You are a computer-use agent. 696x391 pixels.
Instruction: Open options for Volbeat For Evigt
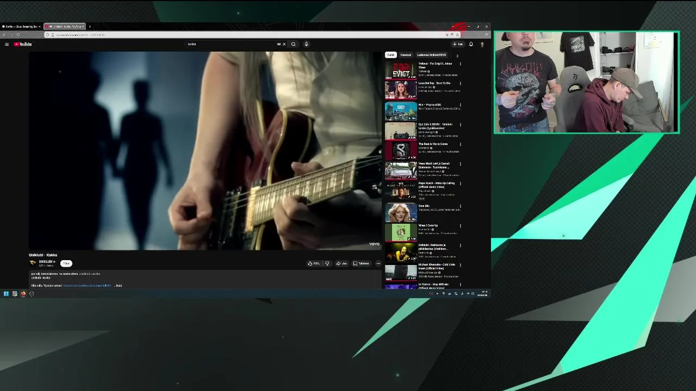461,64
